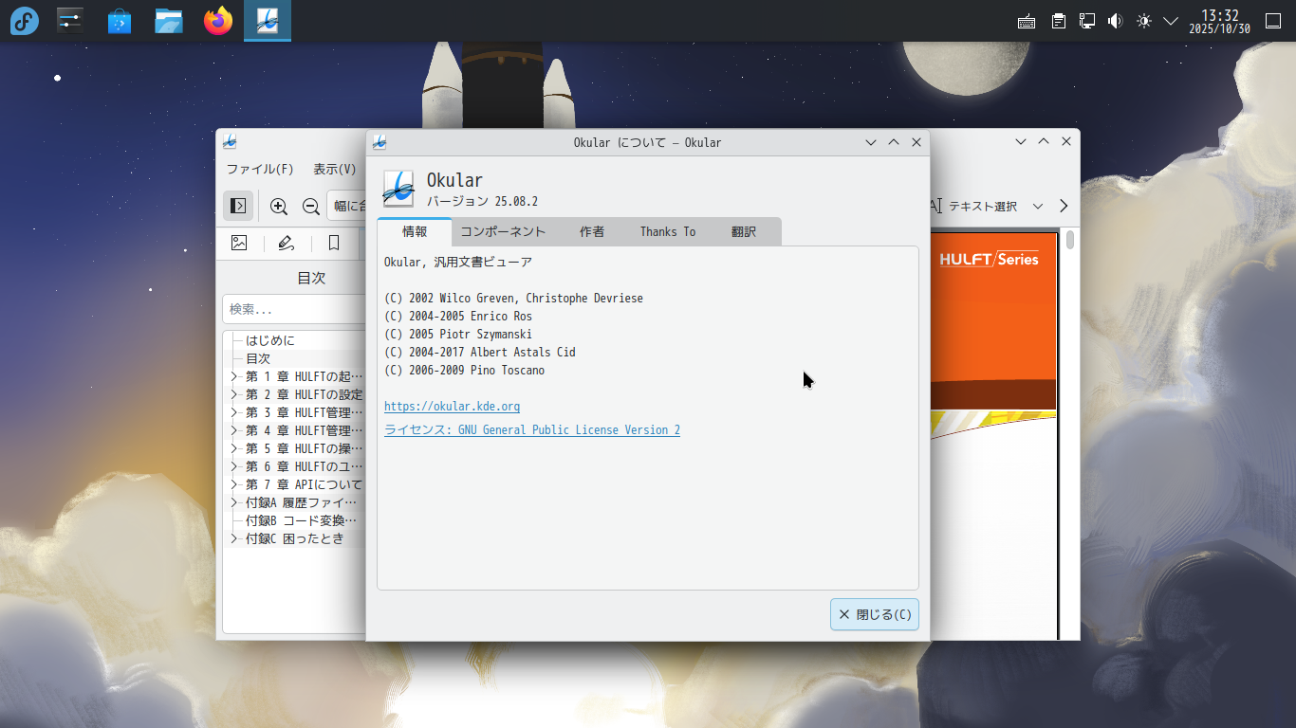Viewport: 1296px width, 728px height.
Task: Switch to the annotations sidebar panel
Action: coord(286,244)
